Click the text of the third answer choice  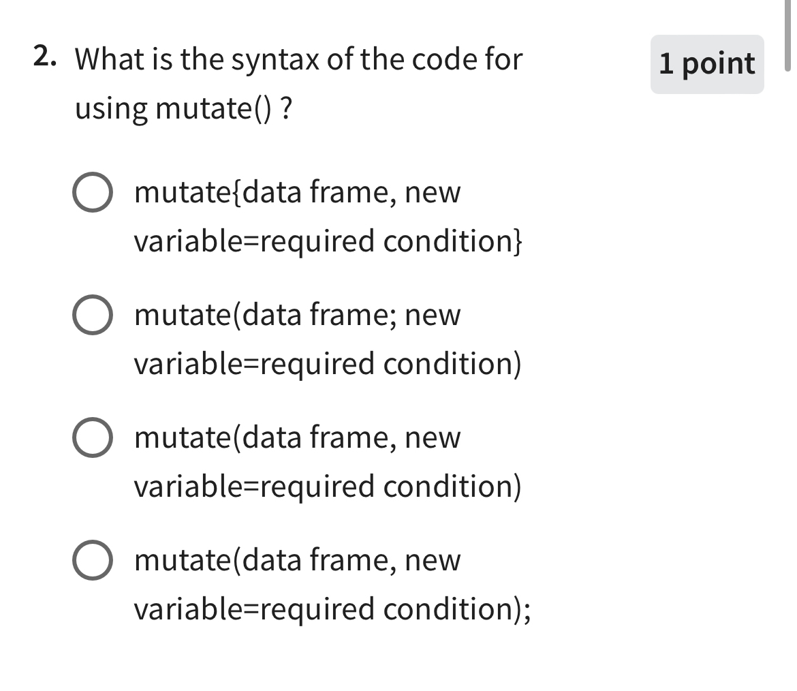pos(327,462)
